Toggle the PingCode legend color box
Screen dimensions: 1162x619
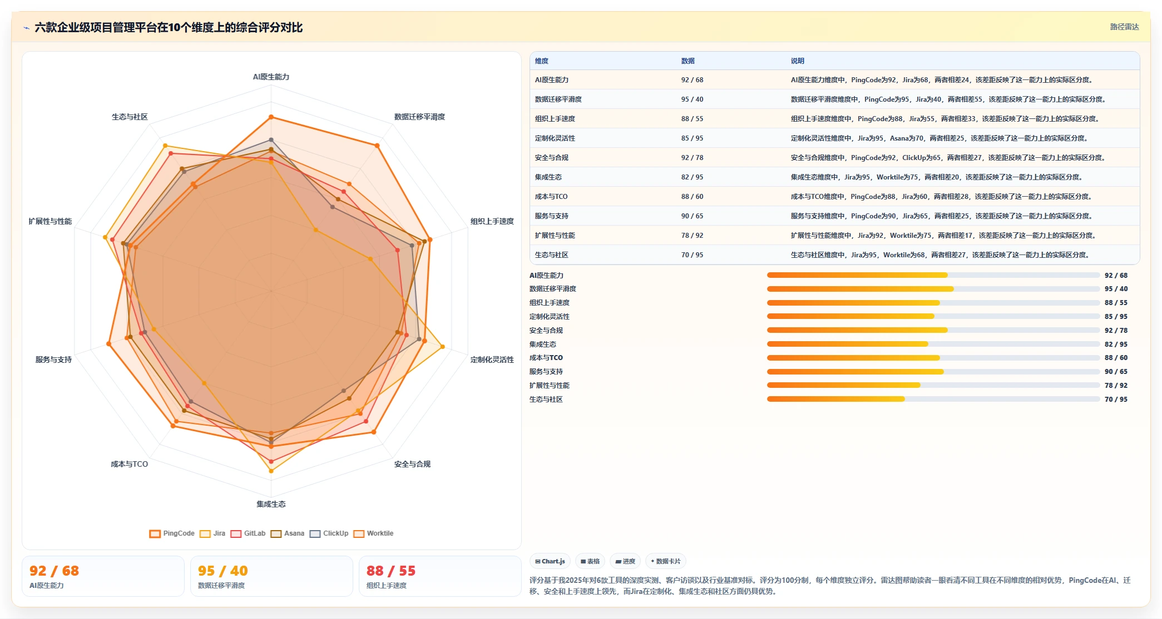155,534
